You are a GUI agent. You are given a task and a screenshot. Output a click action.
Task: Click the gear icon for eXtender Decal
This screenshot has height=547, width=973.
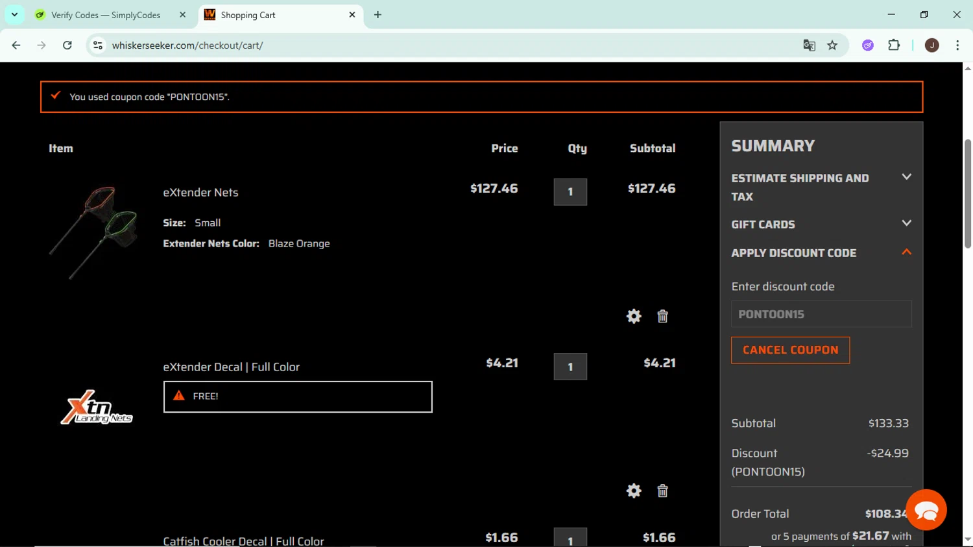coord(634,491)
